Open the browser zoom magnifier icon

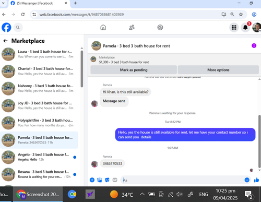tap(232, 15)
